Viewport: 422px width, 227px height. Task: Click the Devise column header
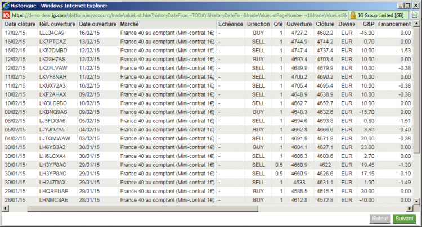pos(347,24)
